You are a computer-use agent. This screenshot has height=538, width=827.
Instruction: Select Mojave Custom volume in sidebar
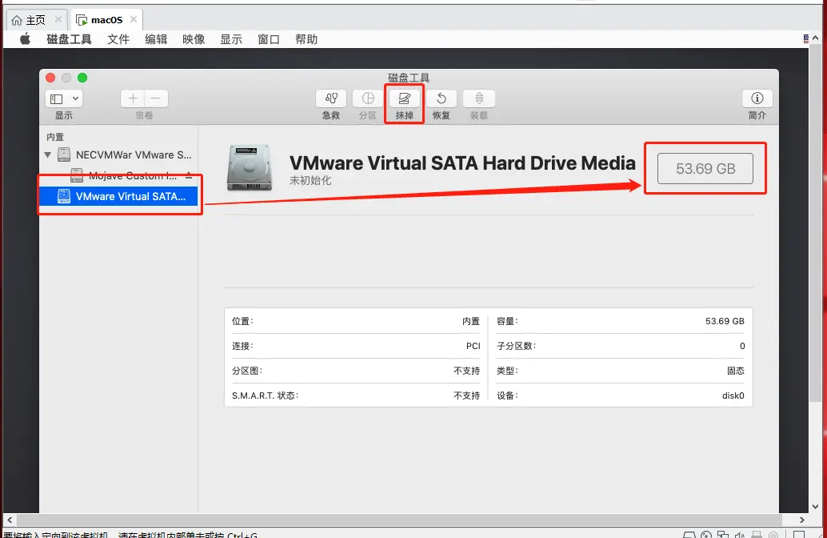point(118,175)
